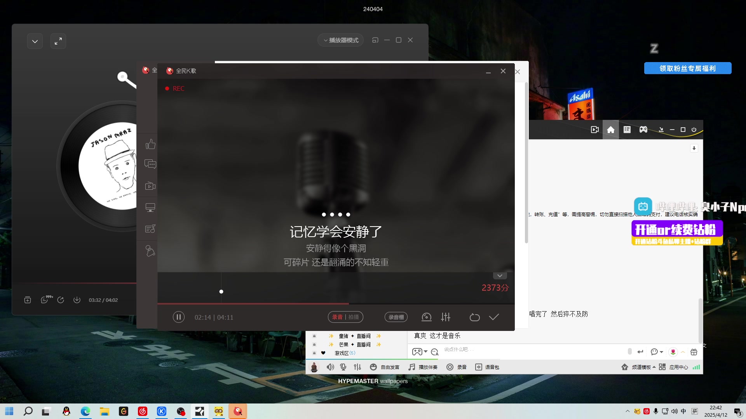Image resolution: width=746 pixels, height=419 pixels.
Task: Toggle the microphone in YY bottom bar
Action: coord(343,367)
